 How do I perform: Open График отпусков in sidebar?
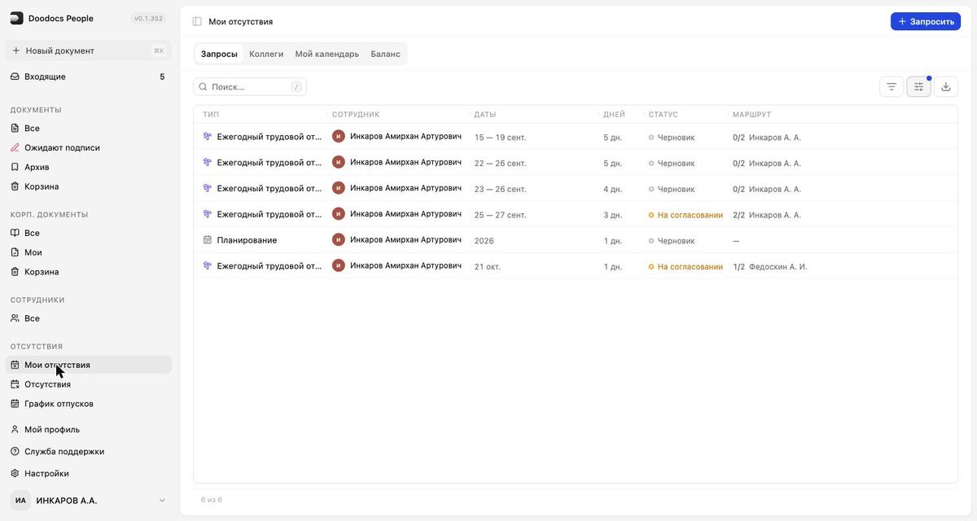(89, 404)
